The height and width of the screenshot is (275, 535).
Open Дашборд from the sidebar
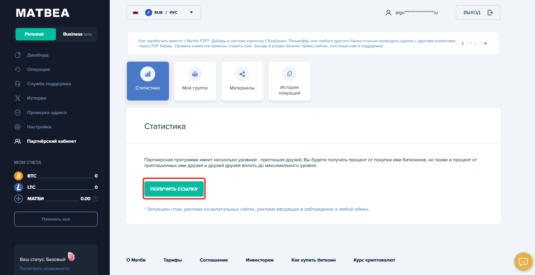37,55
